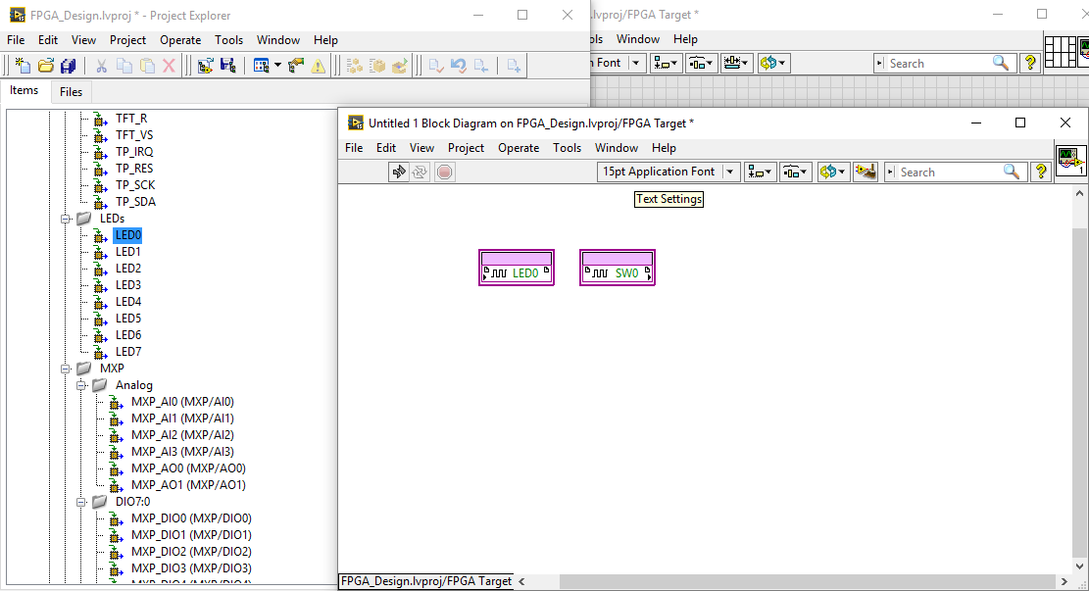
Task: Click Abort Execution stop icon in block diagram
Action: coord(444,172)
